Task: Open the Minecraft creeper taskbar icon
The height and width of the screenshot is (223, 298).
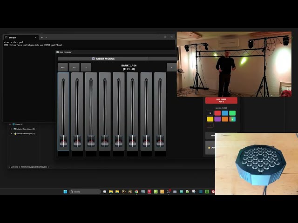Action: (207, 192)
